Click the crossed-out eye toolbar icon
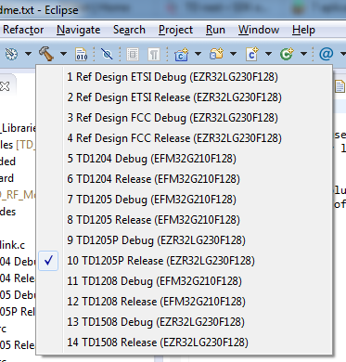Image resolution: width=346 pixels, height=362 pixels. (x=107, y=54)
